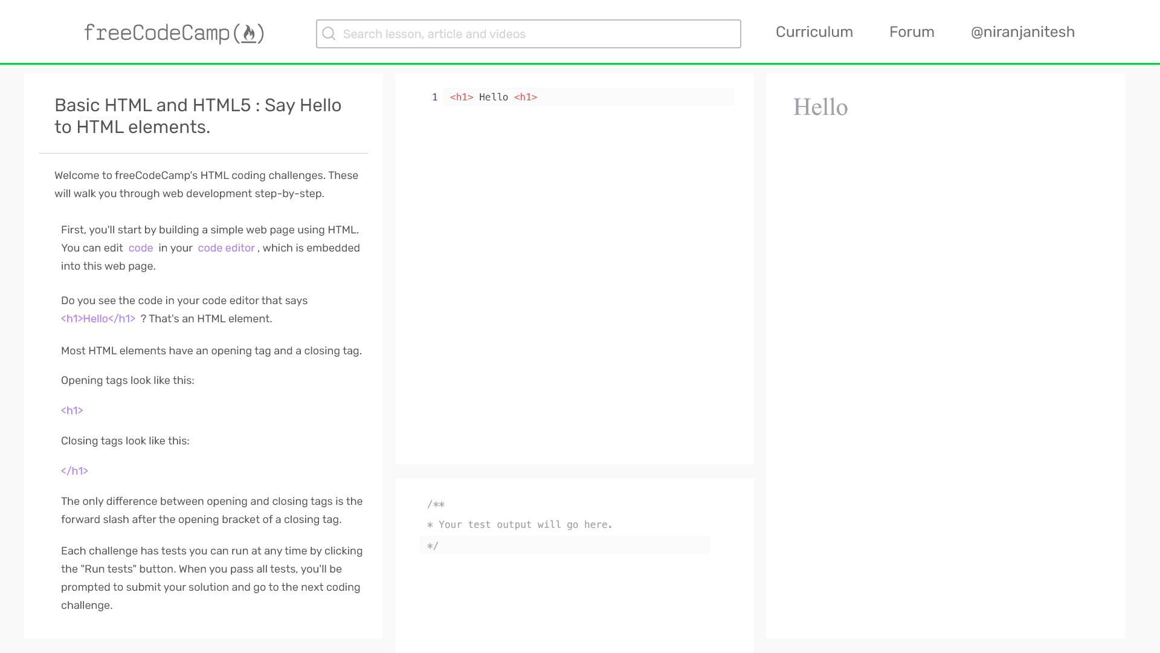This screenshot has height=653, width=1160.
Task: Open the Curriculum menu item
Action: point(814,32)
